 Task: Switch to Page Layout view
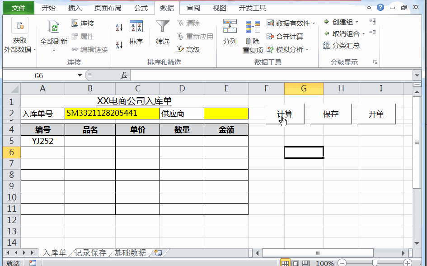tap(296, 263)
